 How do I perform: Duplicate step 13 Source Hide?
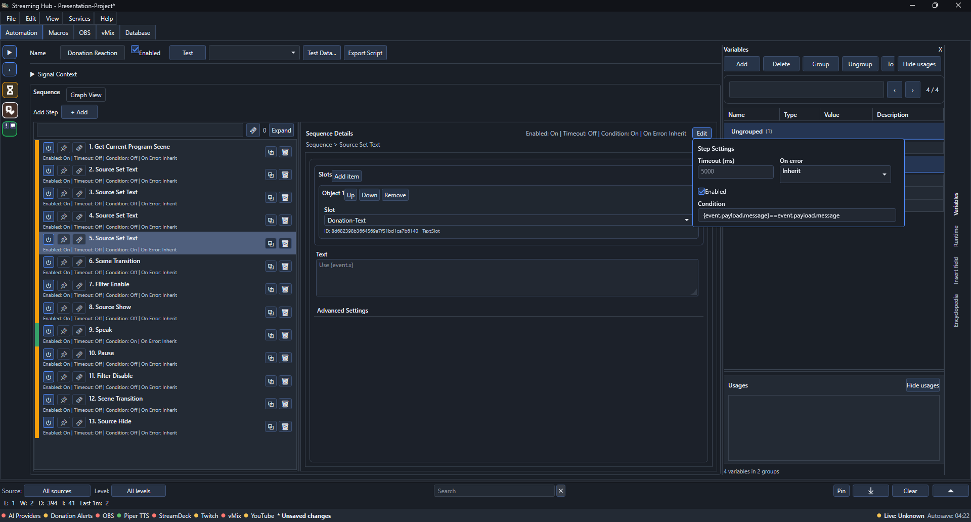coord(271,427)
